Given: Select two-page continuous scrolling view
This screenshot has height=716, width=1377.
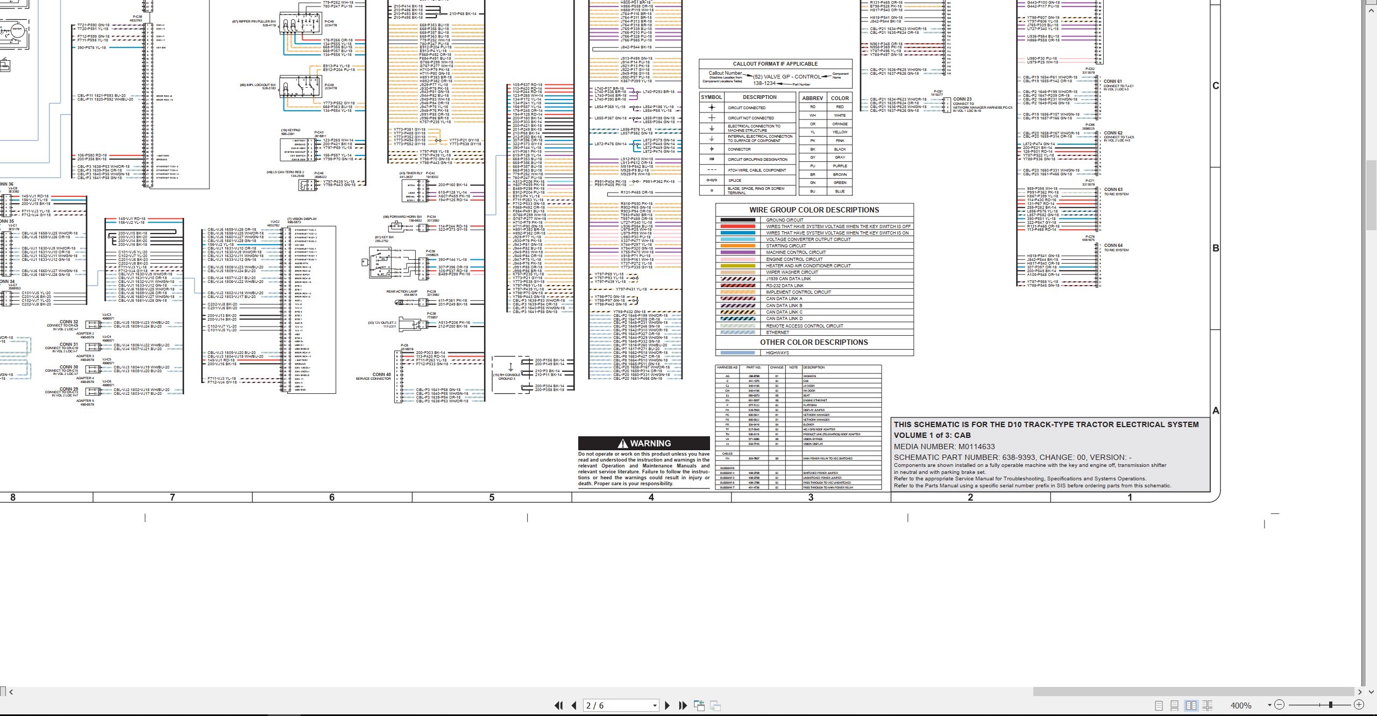Looking at the screenshot, I should [x=1208, y=705].
